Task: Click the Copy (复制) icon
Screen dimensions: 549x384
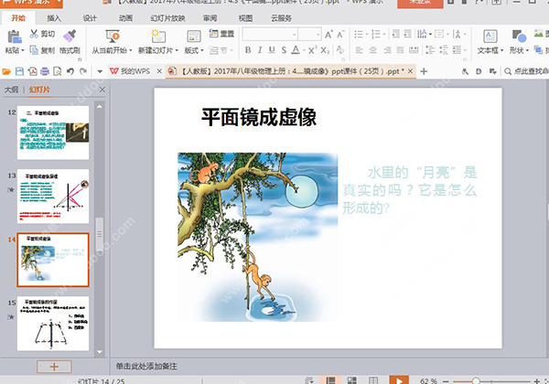Action: (34, 50)
